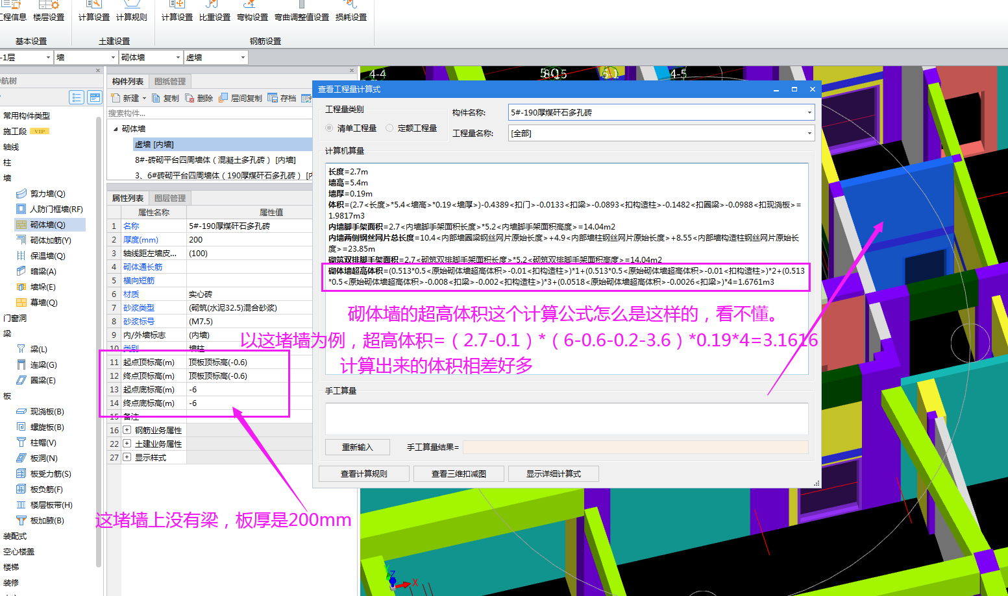Open 计算规则 ribbon tool

coord(132,11)
